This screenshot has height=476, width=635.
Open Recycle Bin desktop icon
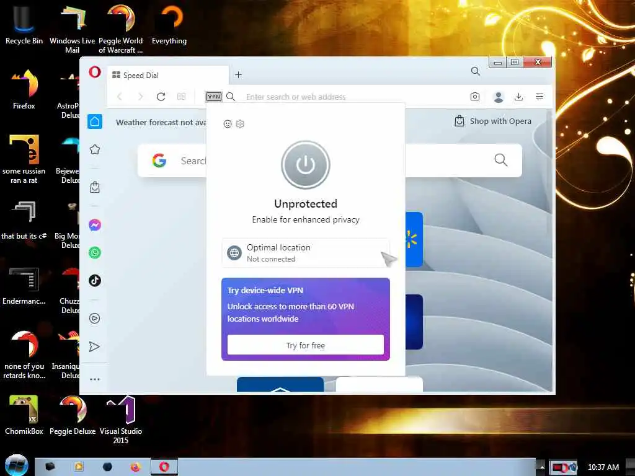point(24,24)
